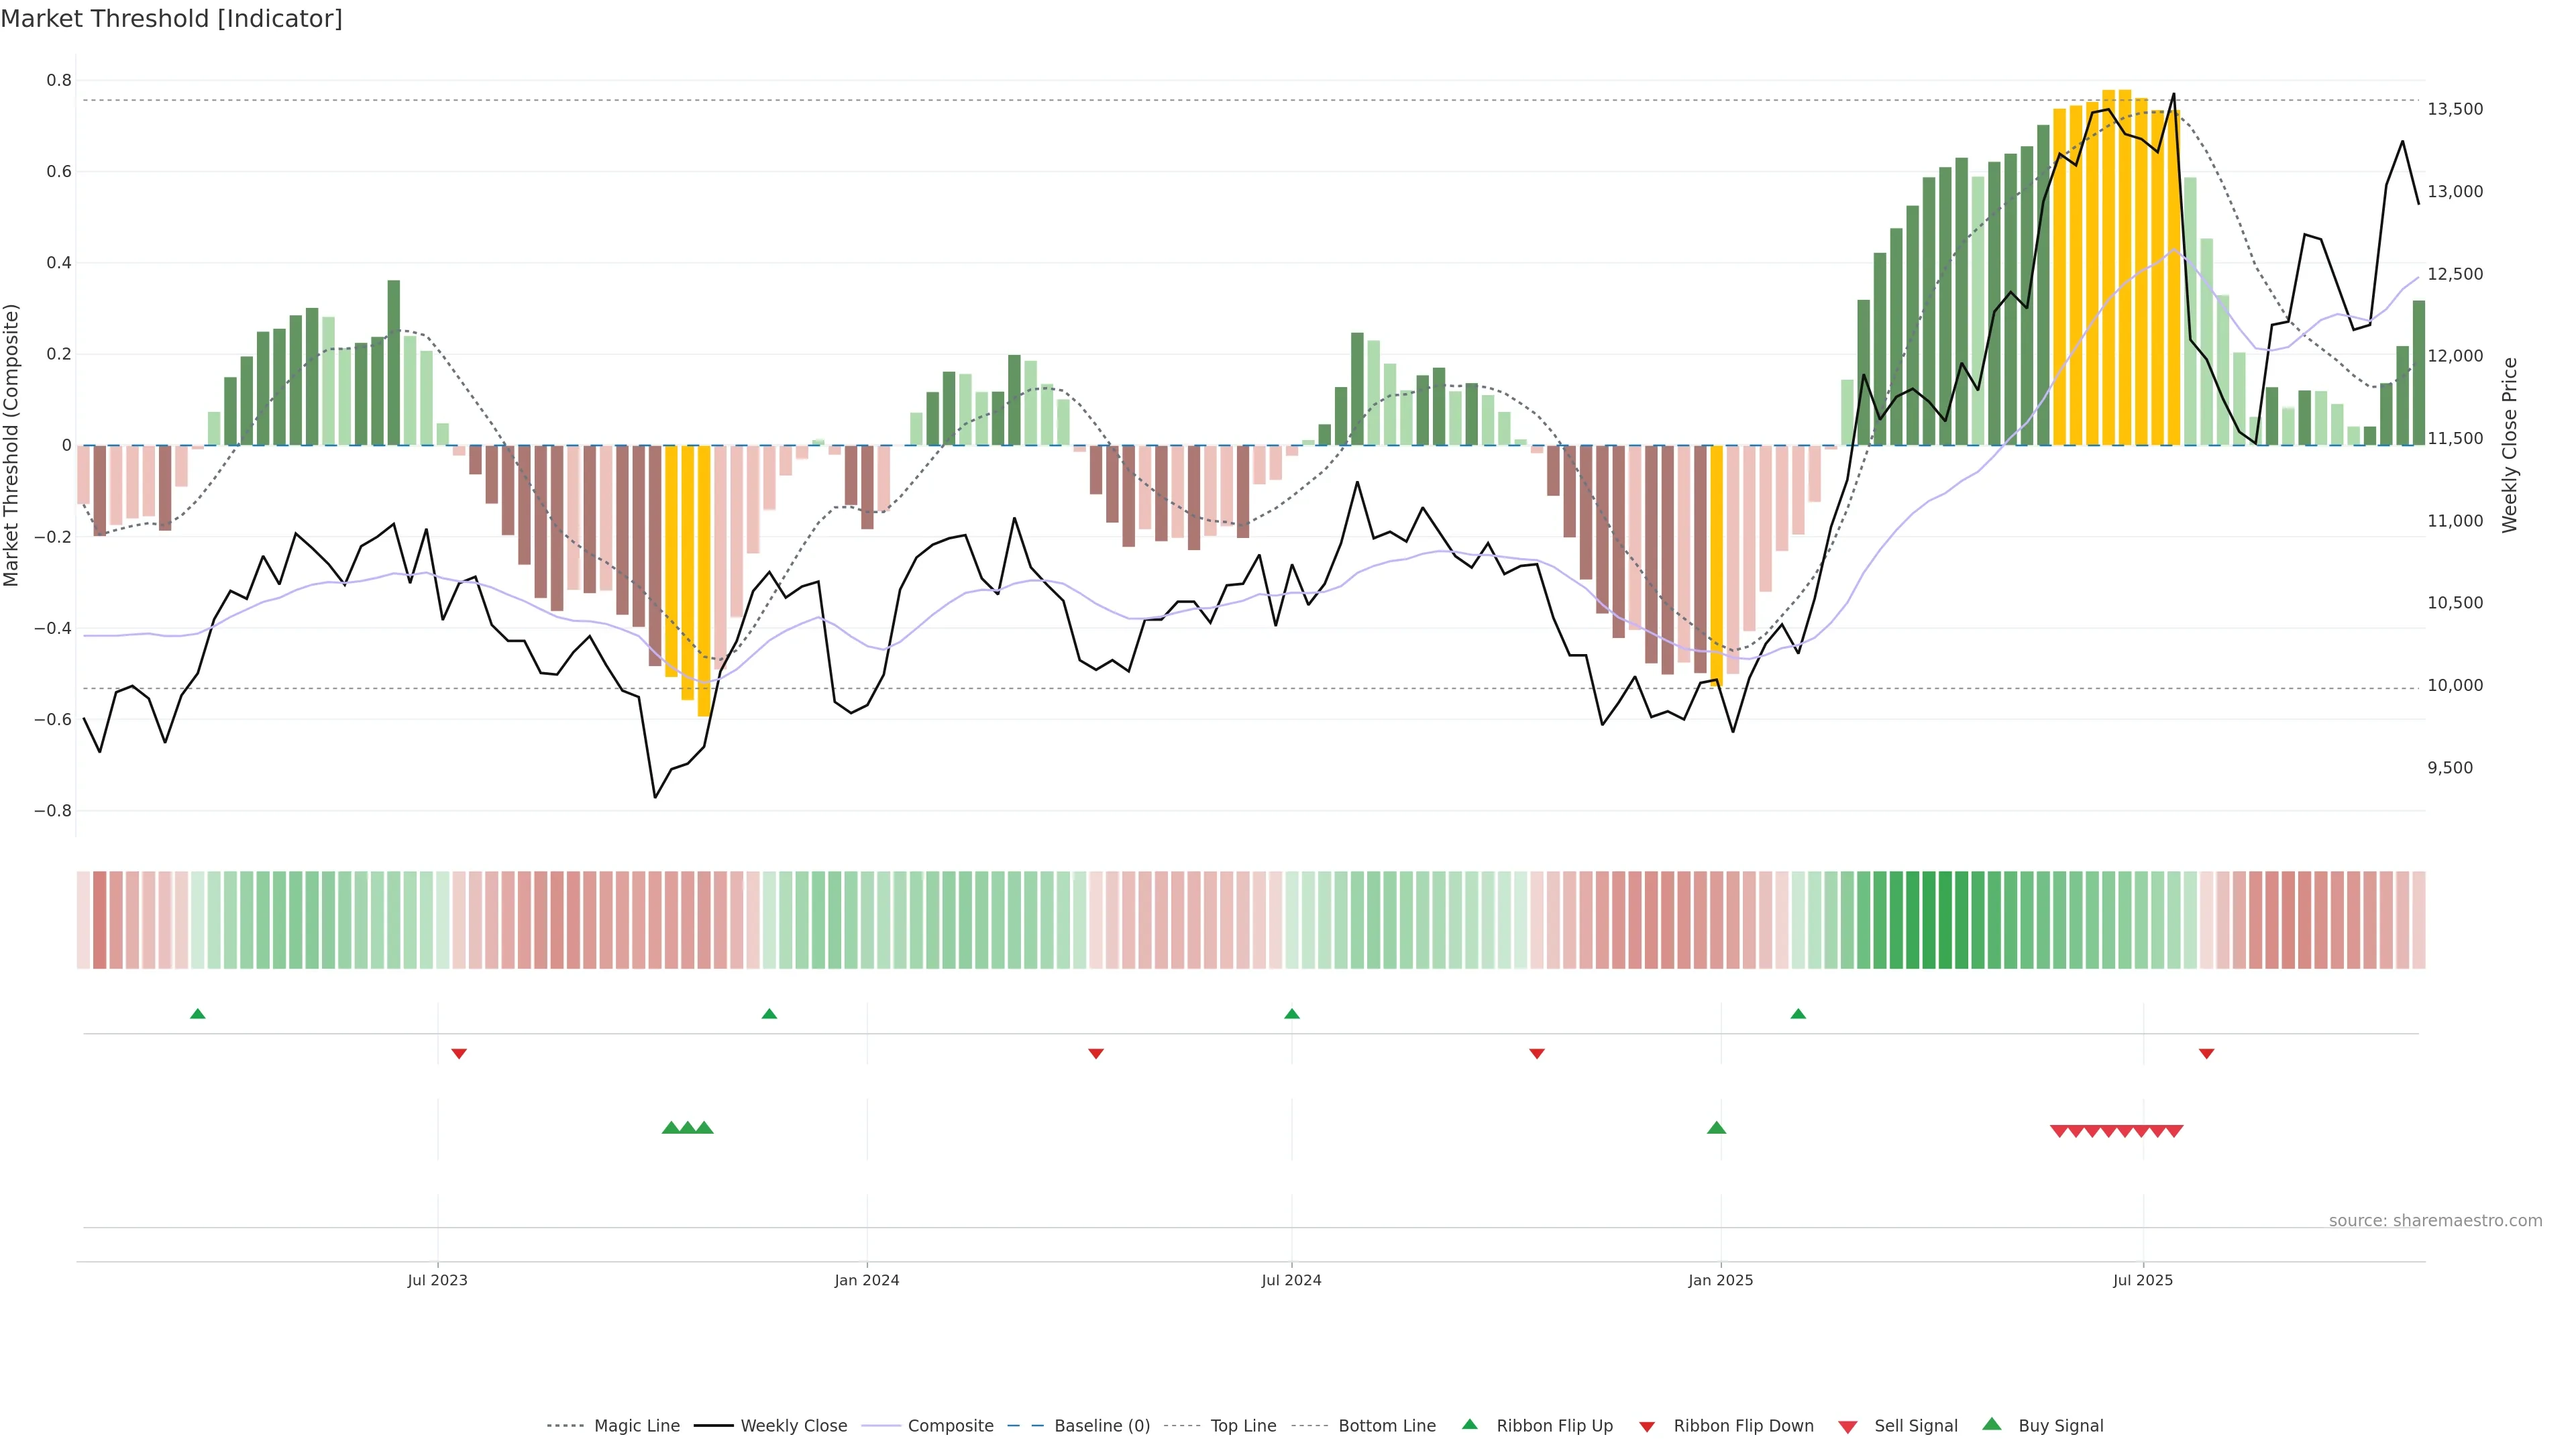Toggle the Composite series in legend

pyautogui.click(x=950, y=1426)
